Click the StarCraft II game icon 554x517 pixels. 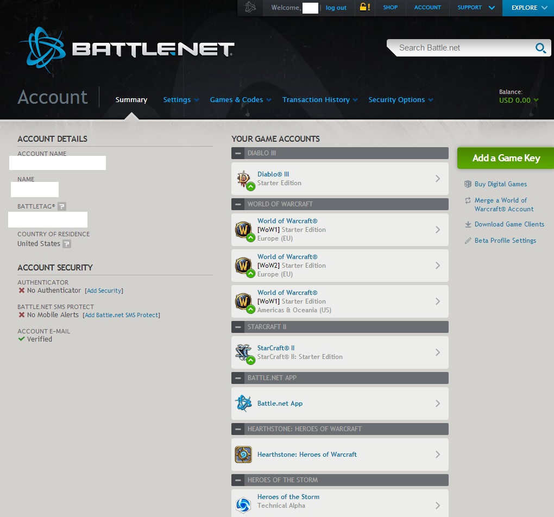point(243,352)
